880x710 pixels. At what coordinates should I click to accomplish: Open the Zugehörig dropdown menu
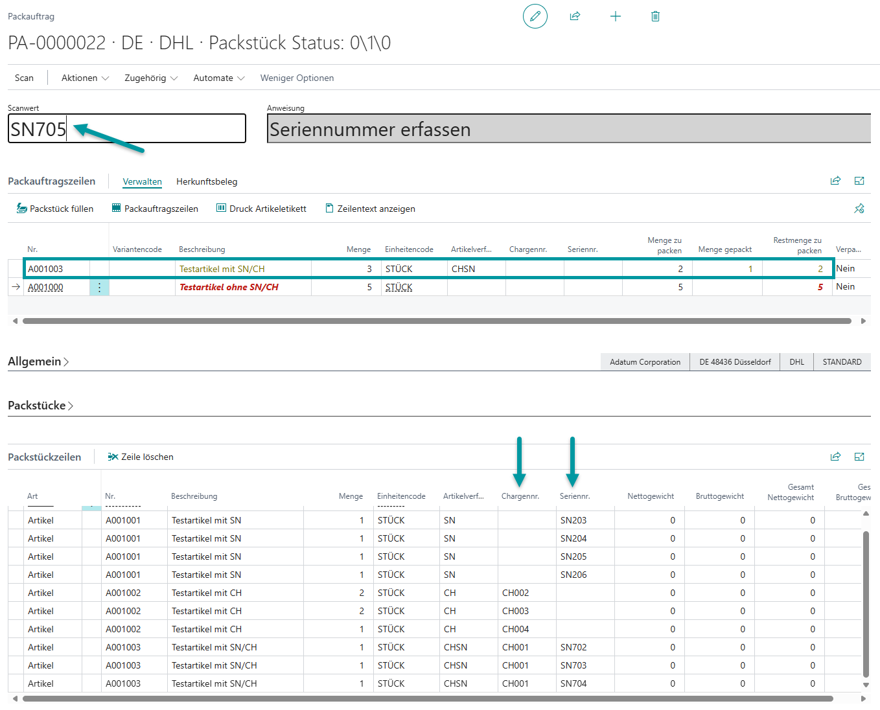151,78
